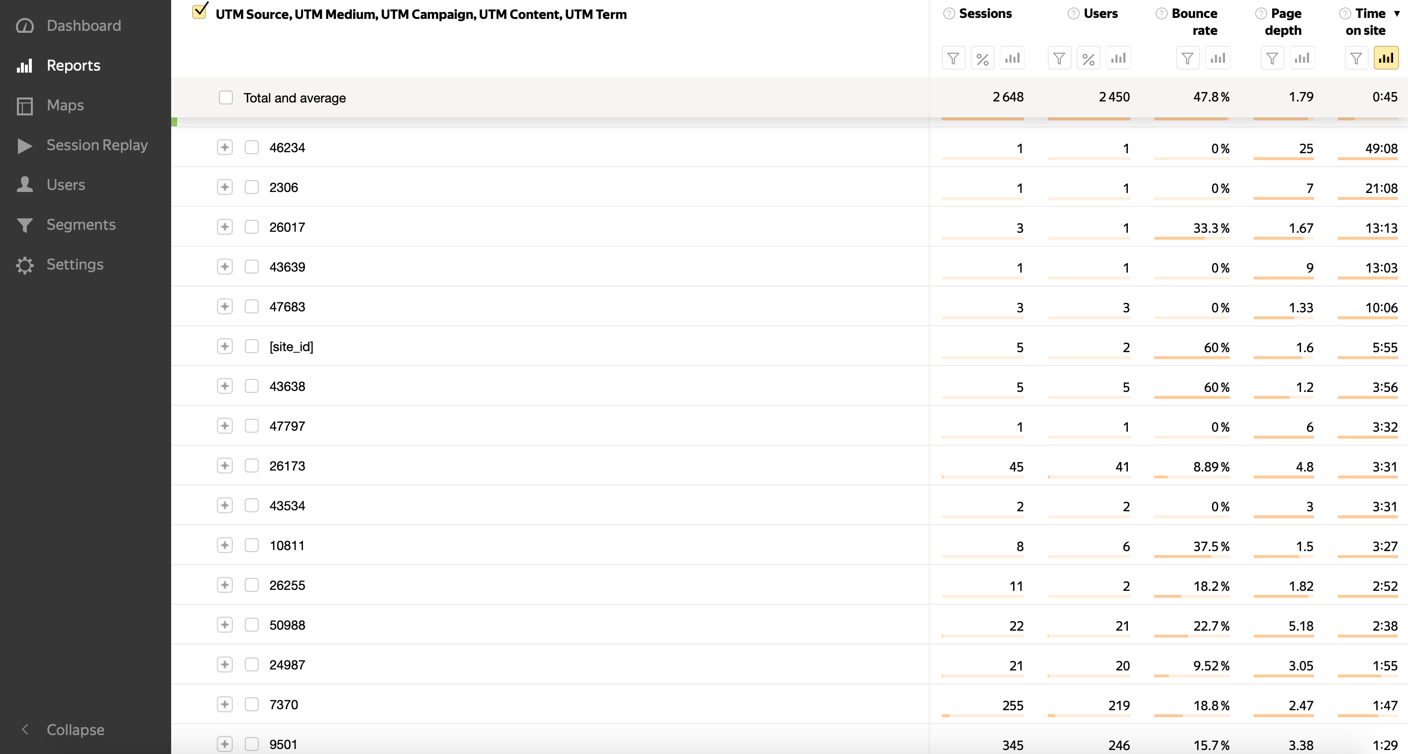Image resolution: width=1408 pixels, height=754 pixels.
Task: Check the box for row [site_id]
Action: (251, 346)
